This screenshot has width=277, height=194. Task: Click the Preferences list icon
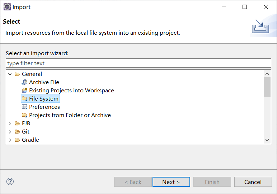[x=24, y=107]
